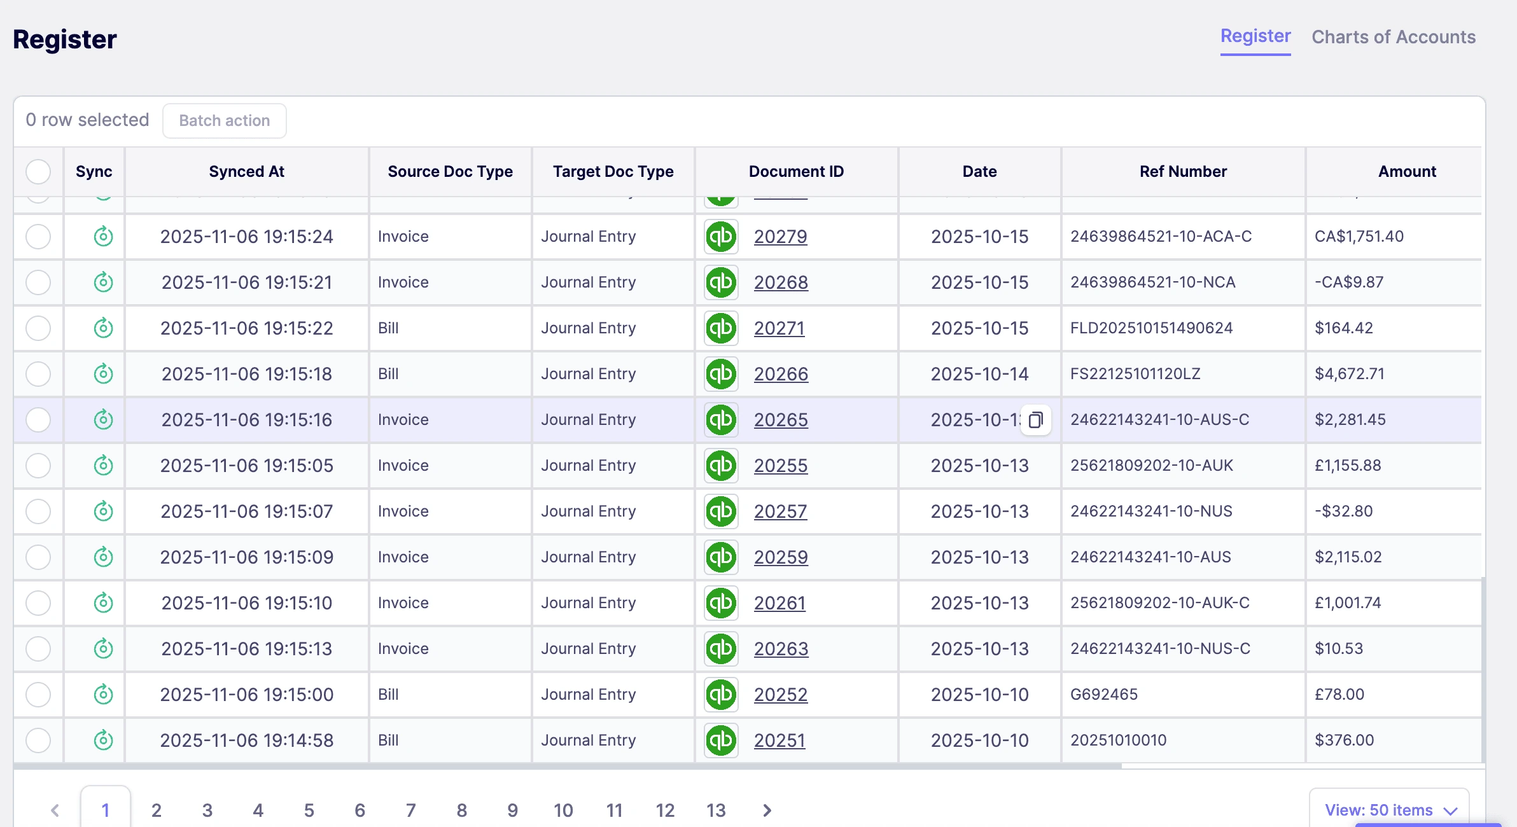Image resolution: width=1517 pixels, height=827 pixels.
Task: Open the View: 50 items dropdown
Action: coord(1390,810)
